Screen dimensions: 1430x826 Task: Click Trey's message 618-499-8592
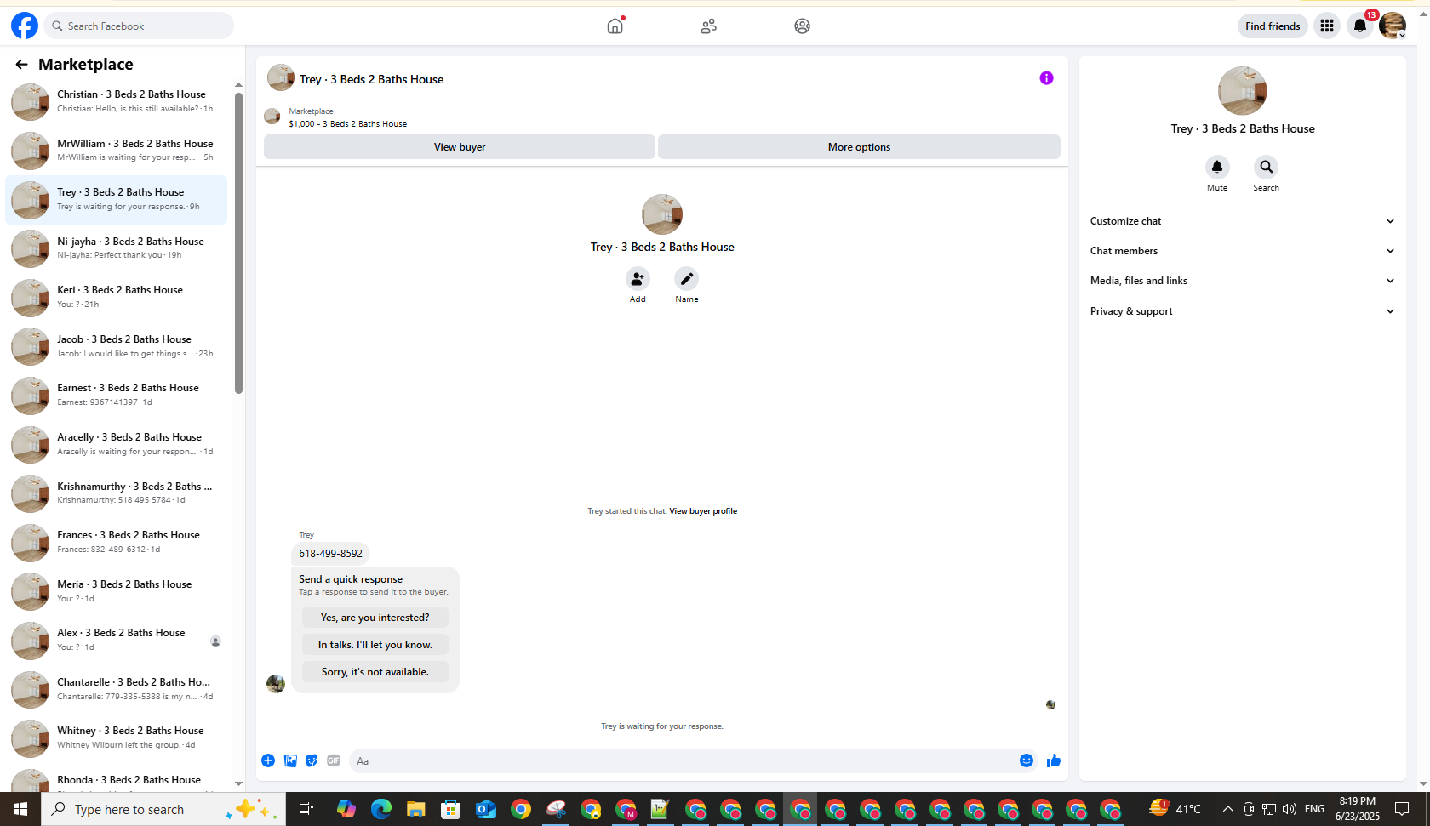(x=330, y=554)
